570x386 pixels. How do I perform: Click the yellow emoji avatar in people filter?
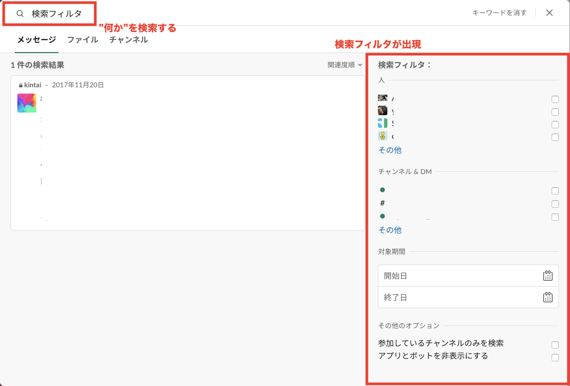[383, 136]
